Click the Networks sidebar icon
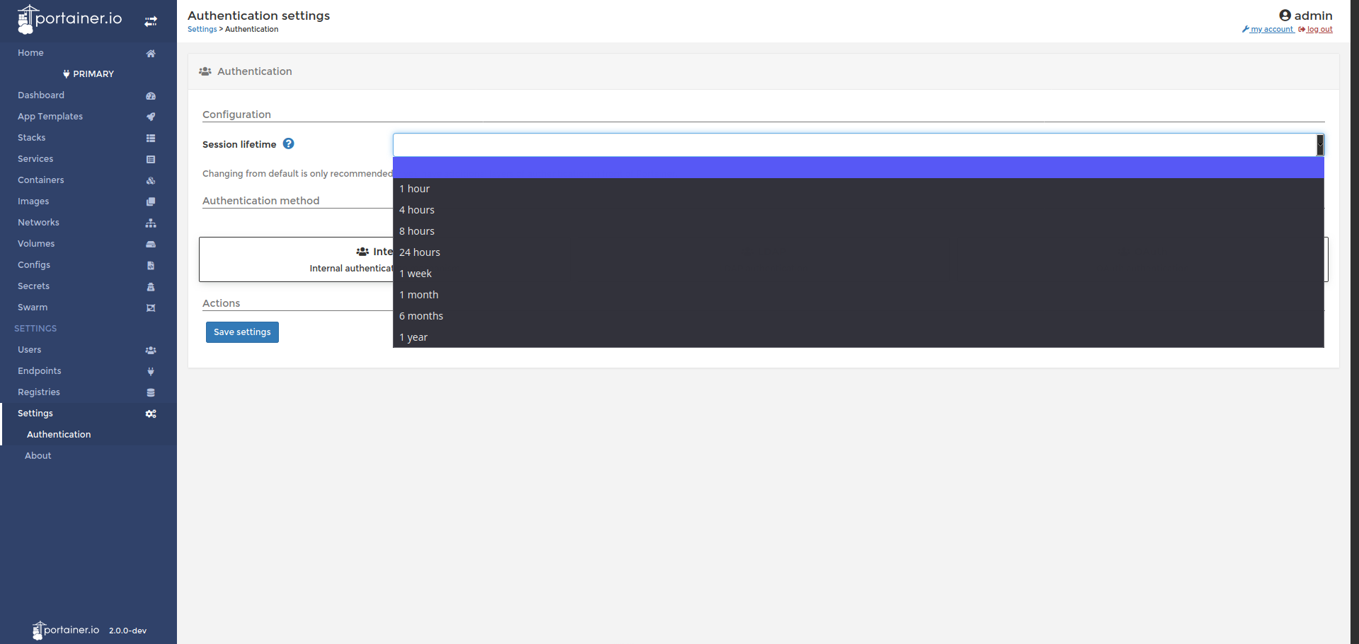 point(151,223)
